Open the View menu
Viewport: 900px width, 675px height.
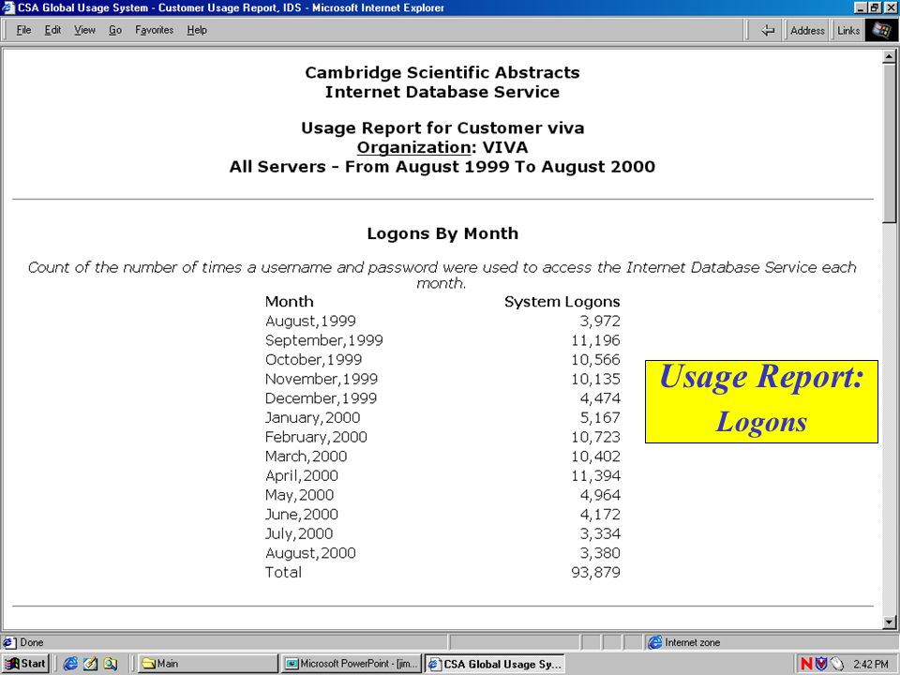(x=84, y=30)
